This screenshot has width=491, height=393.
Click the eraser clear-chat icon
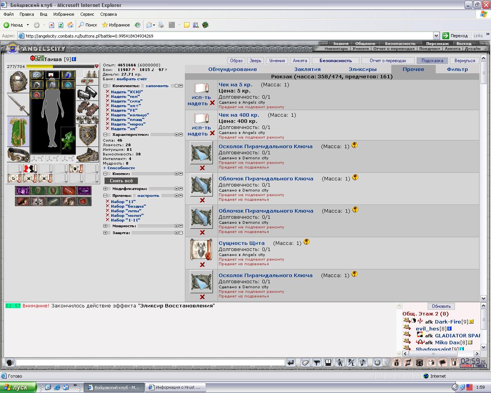[305, 362]
